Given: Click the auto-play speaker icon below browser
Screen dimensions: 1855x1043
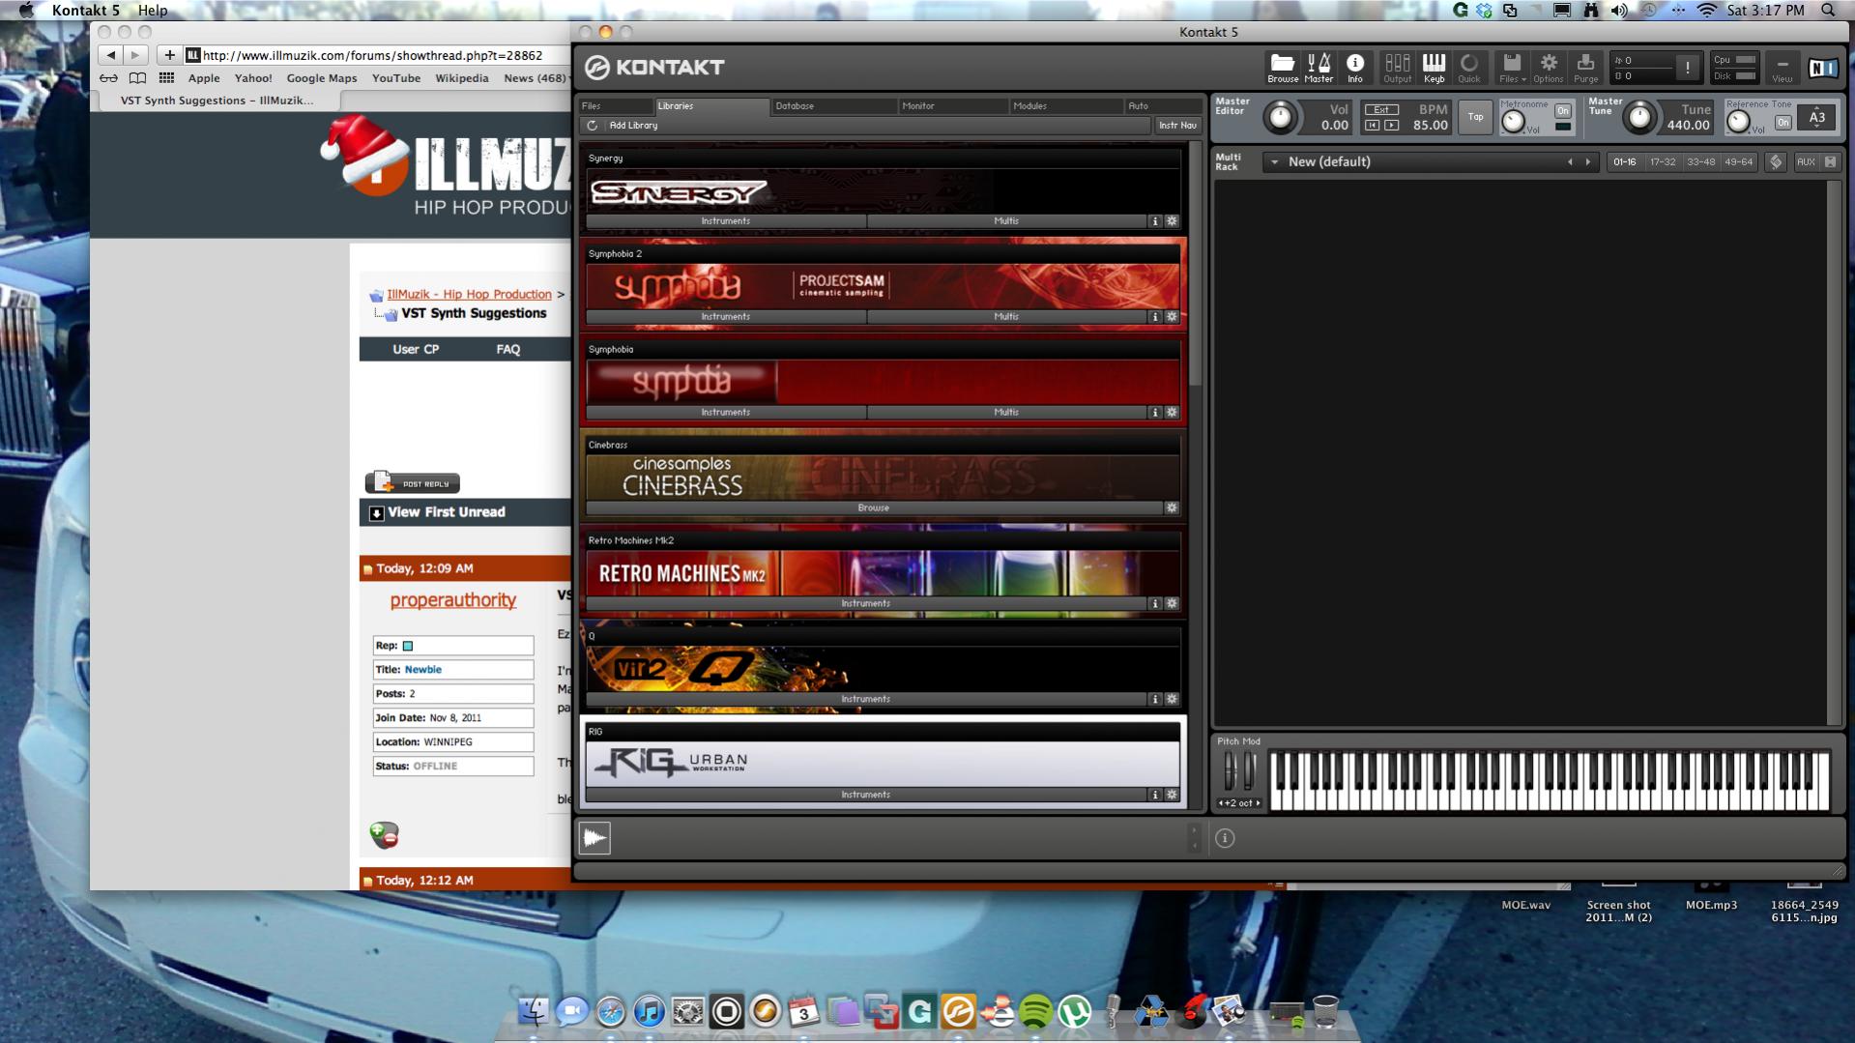Looking at the screenshot, I should click(x=594, y=838).
